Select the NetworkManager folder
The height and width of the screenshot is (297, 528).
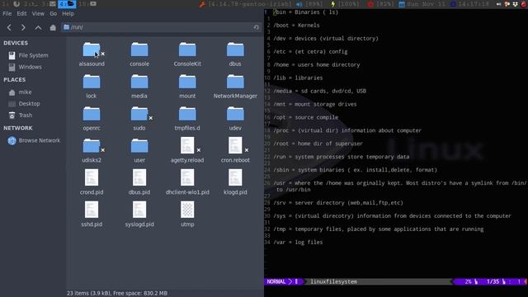235,86
